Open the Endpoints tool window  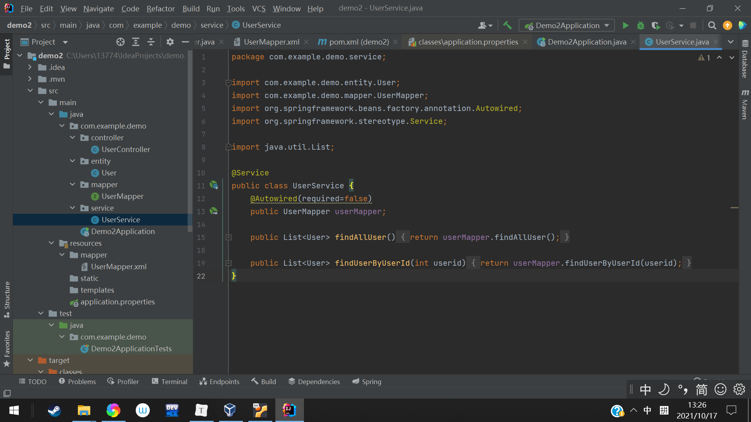[219, 381]
